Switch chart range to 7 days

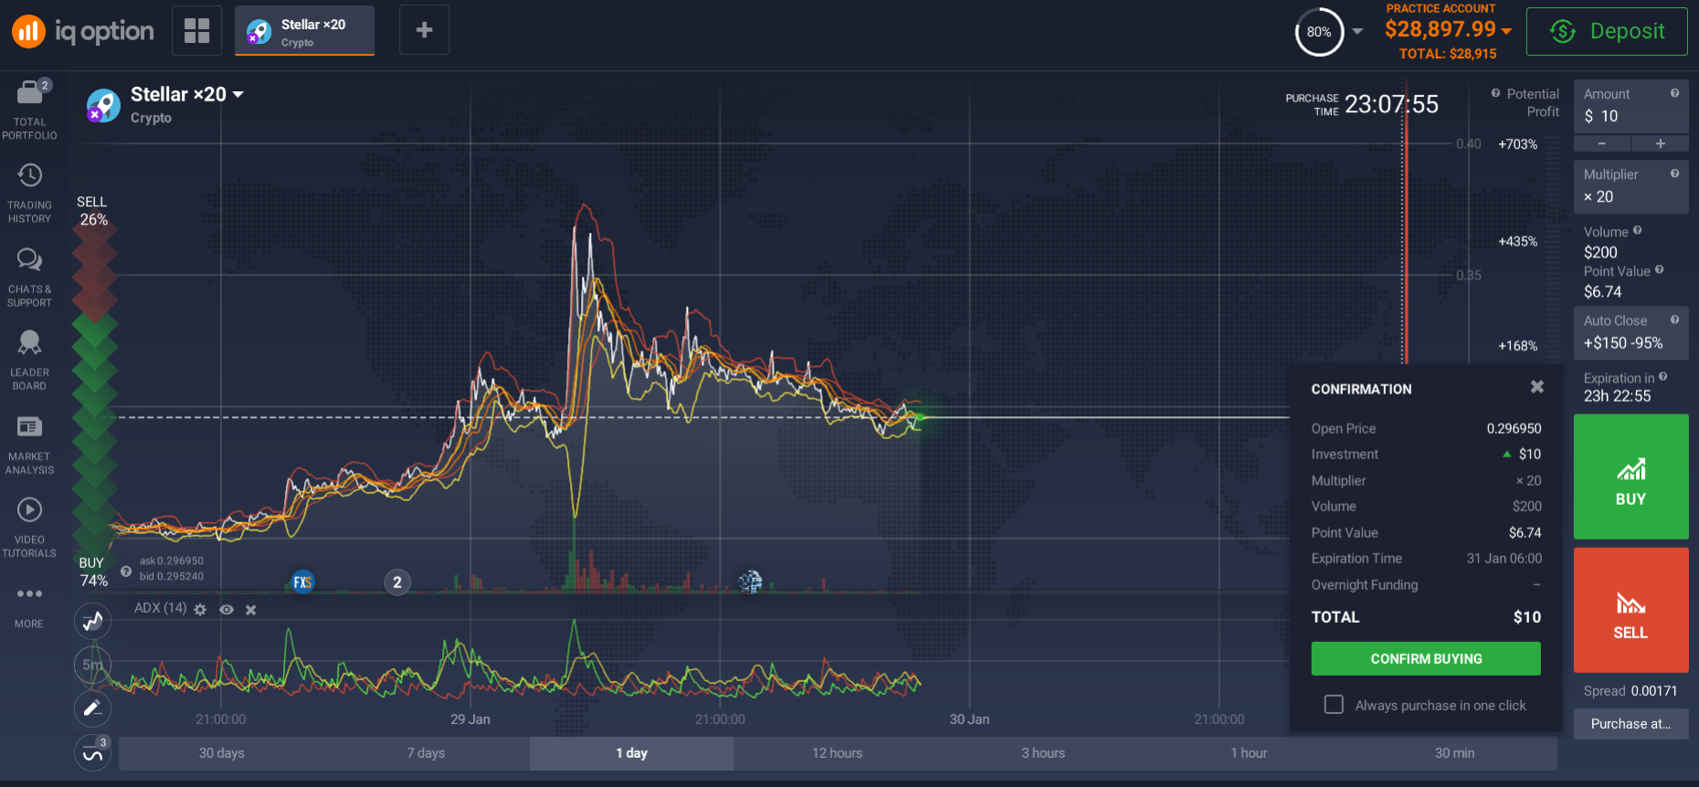click(426, 753)
